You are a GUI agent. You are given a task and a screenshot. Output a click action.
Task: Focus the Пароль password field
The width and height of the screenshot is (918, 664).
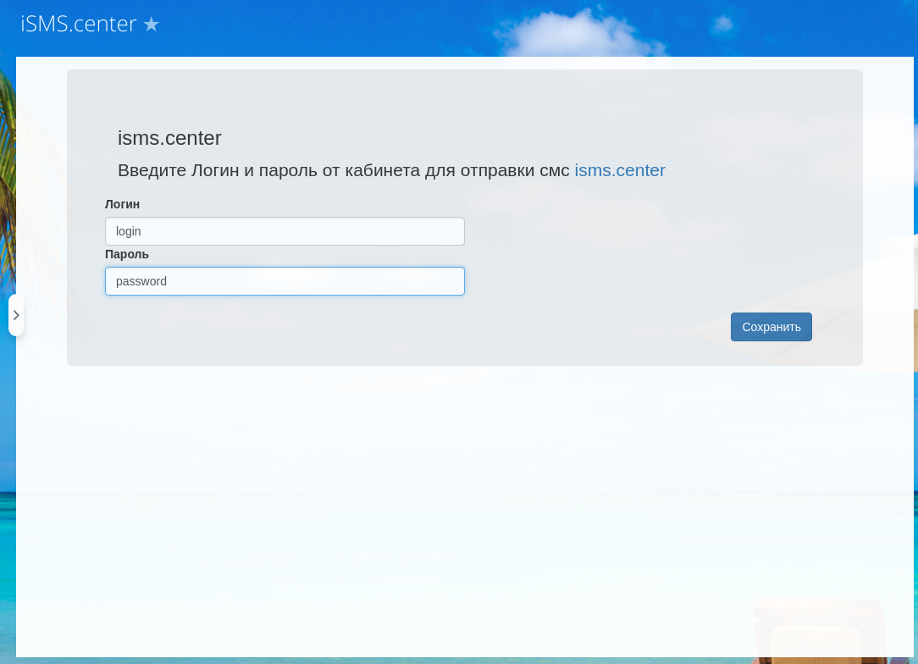point(285,281)
